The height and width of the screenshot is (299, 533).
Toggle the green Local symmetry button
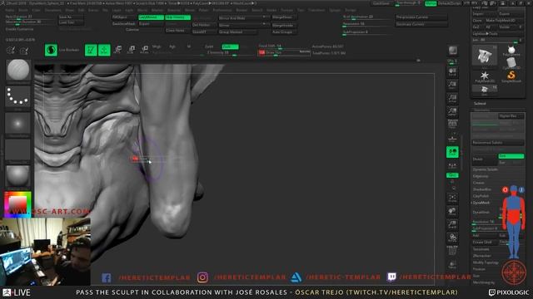point(452,152)
